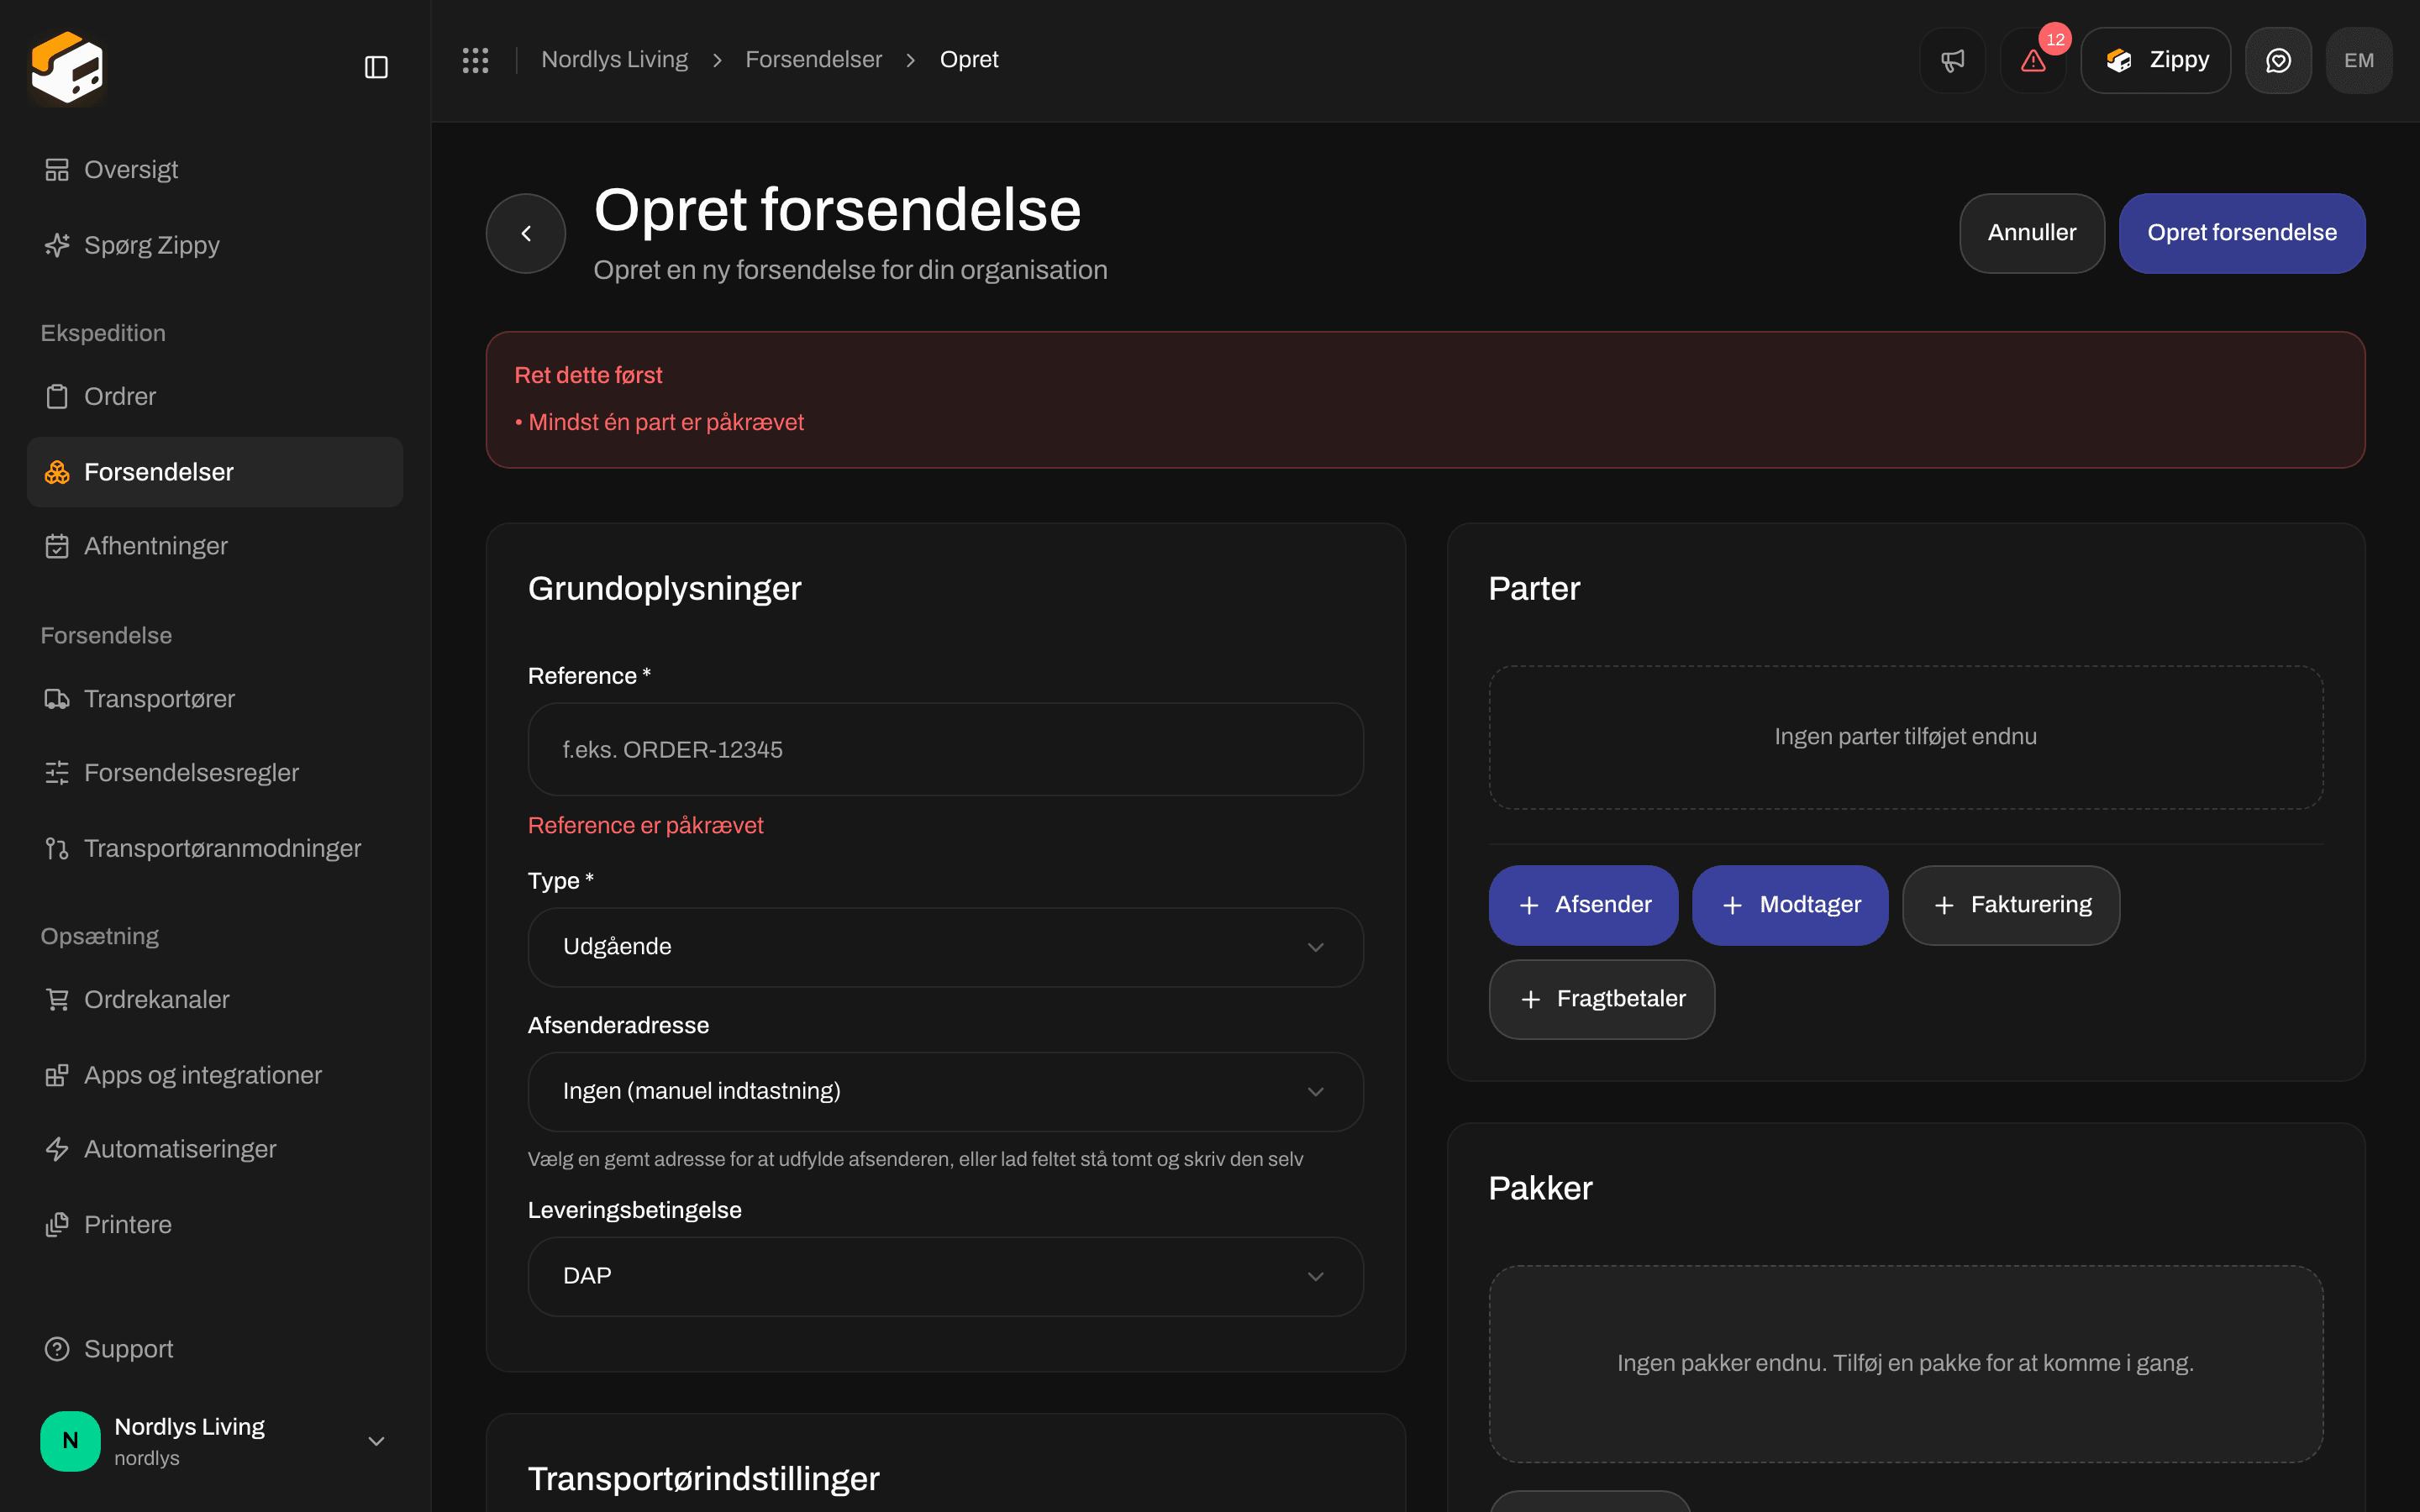Image resolution: width=2420 pixels, height=1512 pixels.
Task: Open the chat support icon
Action: (2278, 60)
